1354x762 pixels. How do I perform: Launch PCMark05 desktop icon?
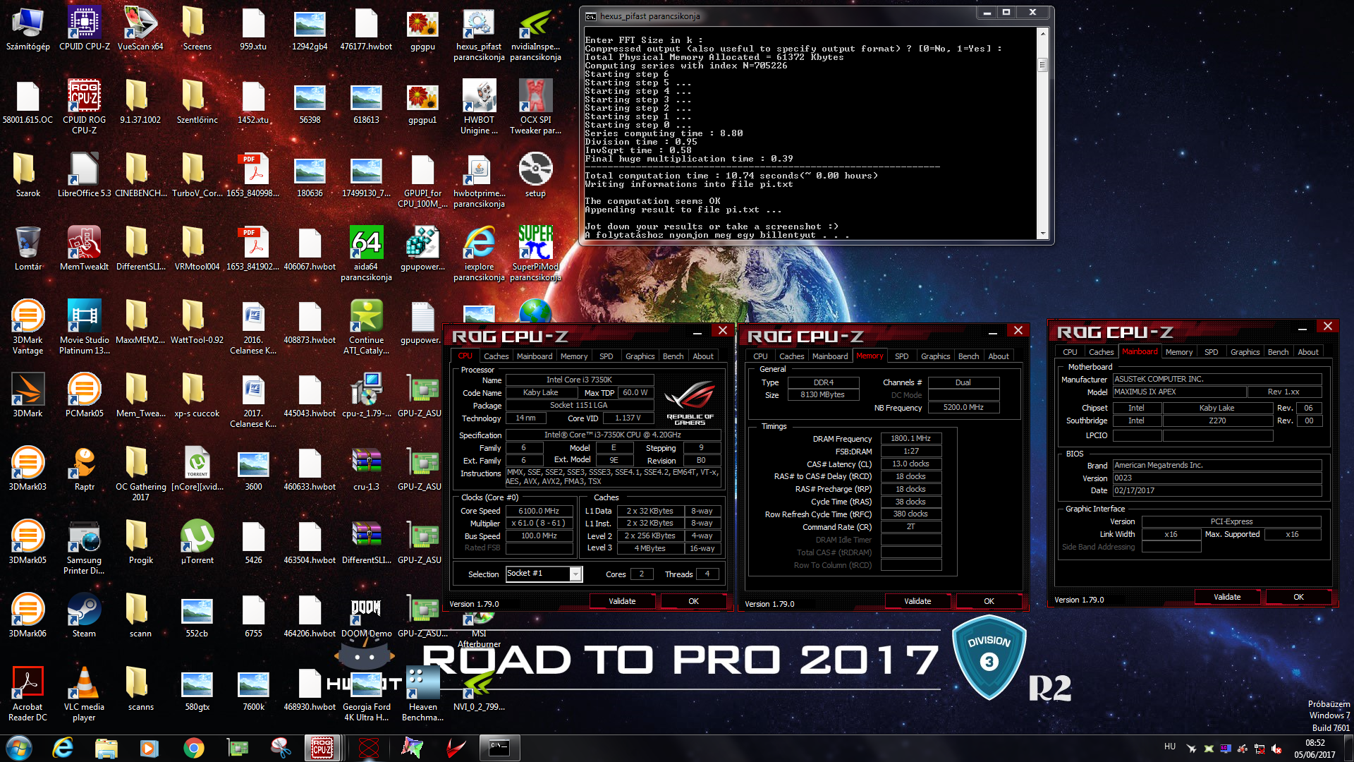[84, 394]
